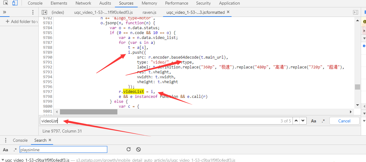Clear the search results
This screenshot has width=366, height=162.
[x=138, y=149]
